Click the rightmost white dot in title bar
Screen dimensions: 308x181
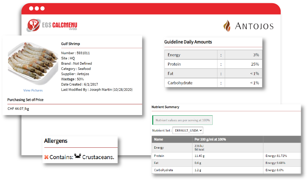(42, 9)
